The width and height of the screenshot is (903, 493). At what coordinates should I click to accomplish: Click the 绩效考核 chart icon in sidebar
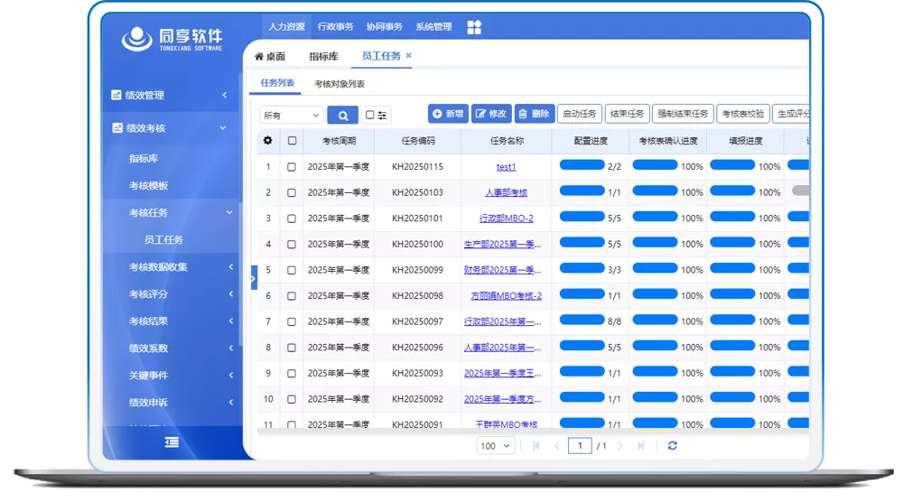click(117, 128)
